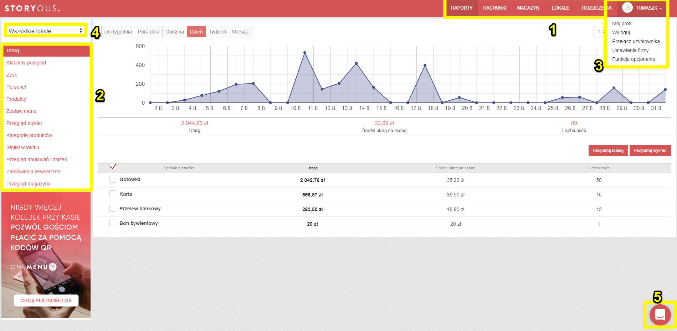Click the Storyous logo

click(32, 8)
